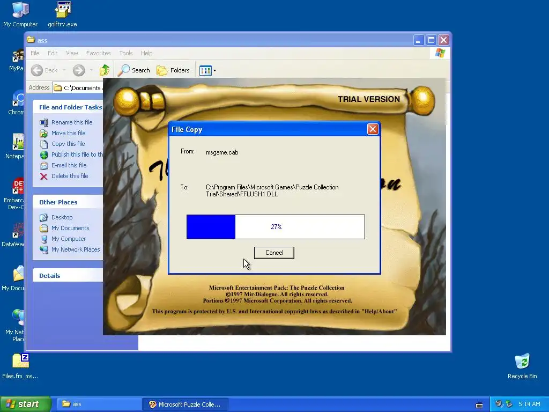Select the DataWarrior desktop shortcut
Image resolution: width=549 pixels, height=412 pixels.
pos(13,235)
